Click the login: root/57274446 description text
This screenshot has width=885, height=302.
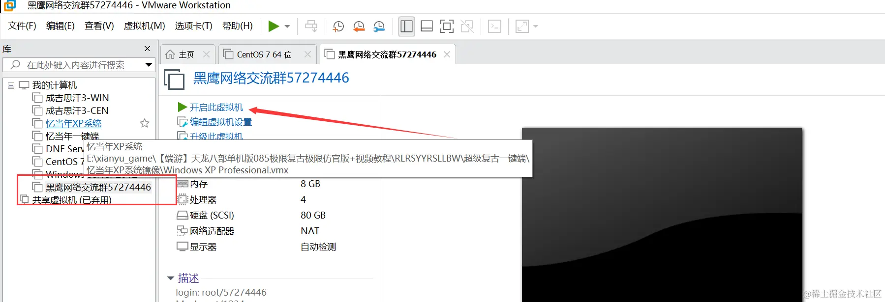[221, 292]
